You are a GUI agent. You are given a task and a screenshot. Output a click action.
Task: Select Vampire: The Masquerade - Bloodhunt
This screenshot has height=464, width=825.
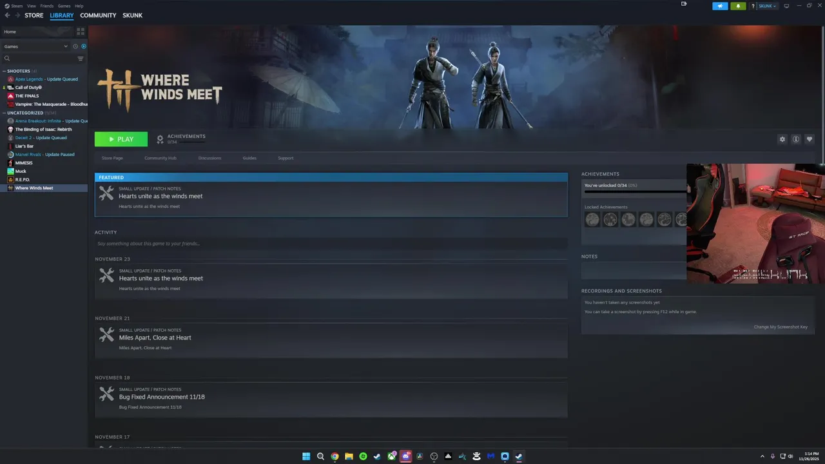pos(44,104)
